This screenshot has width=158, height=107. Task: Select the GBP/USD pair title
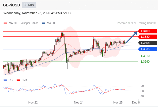click(12, 5)
